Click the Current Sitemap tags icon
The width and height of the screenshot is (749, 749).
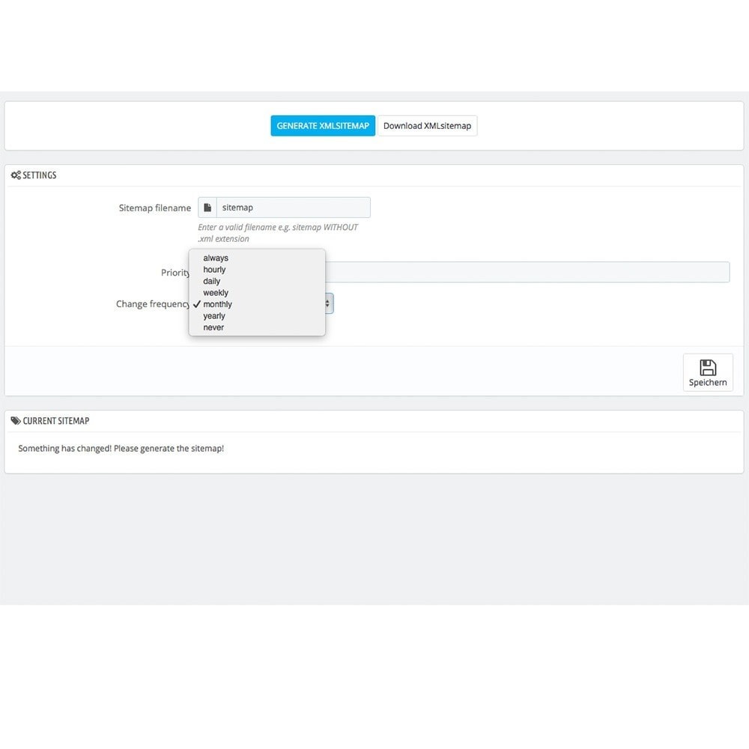(16, 420)
